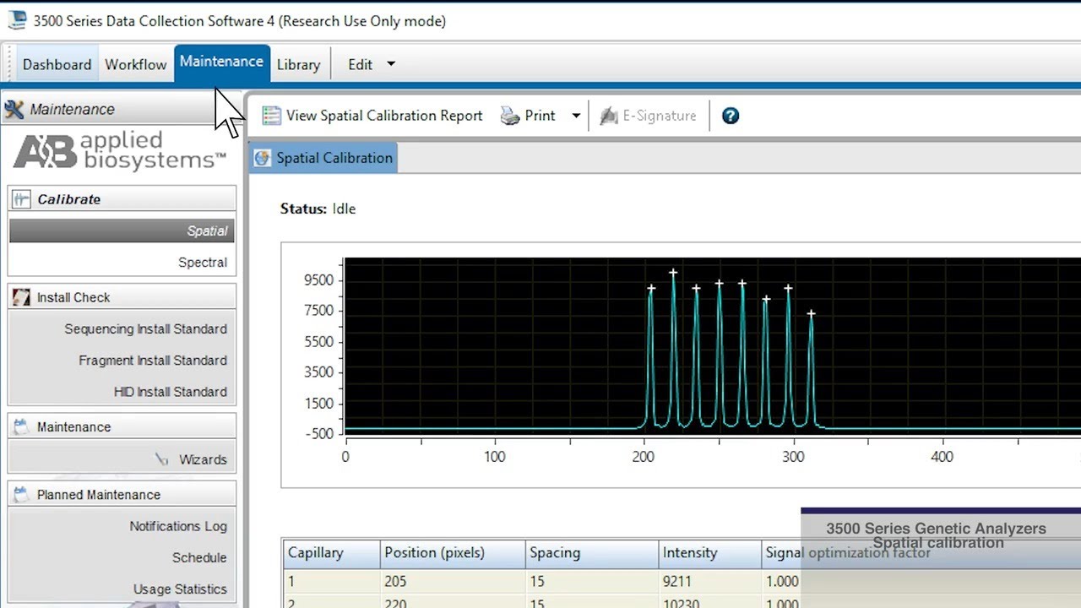Click the E-Signature button

pyautogui.click(x=649, y=116)
